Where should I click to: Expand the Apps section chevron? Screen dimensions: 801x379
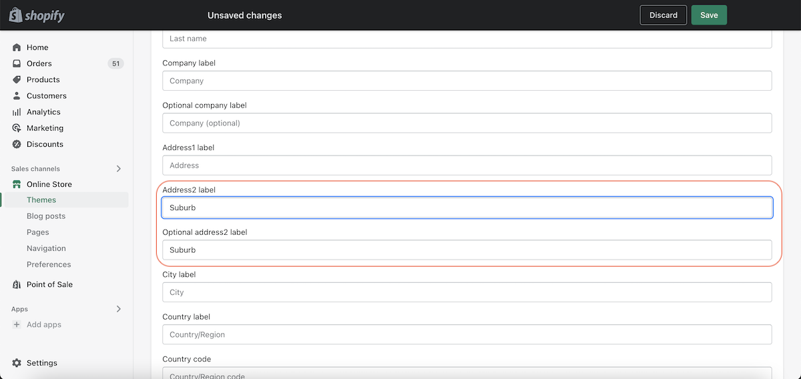[x=119, y=309]
